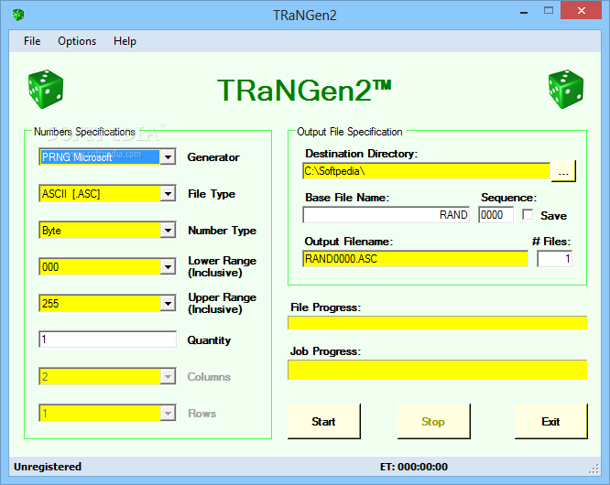
Task: Click the ET: 000:00:00 elapsed time
Action: pos(414,467)
